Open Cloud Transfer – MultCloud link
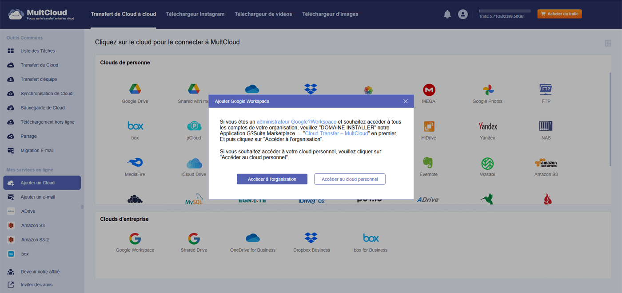The image size is (622, 293). (336, 133)
